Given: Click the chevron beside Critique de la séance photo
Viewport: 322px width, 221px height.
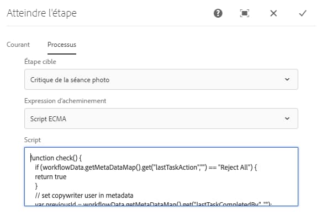Looking at the screenshot, I should click(x=287, y=79).
